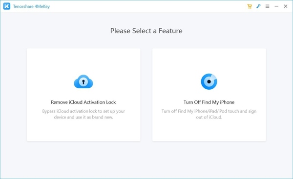Minimize the 4MeKey window
293x179 pixels.
276,6
